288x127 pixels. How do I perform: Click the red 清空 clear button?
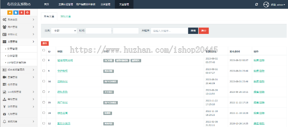(204, 31)
